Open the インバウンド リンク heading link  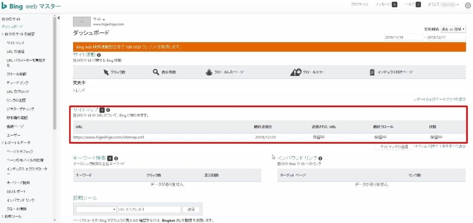[297, 158]
